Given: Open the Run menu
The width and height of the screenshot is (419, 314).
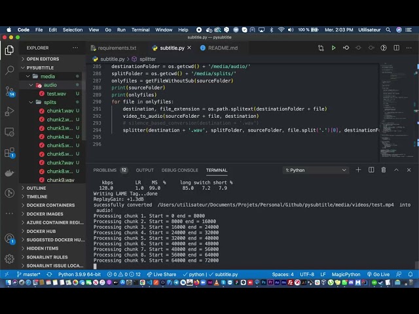Looking at the screenshot, I should [x=121, y=29].
